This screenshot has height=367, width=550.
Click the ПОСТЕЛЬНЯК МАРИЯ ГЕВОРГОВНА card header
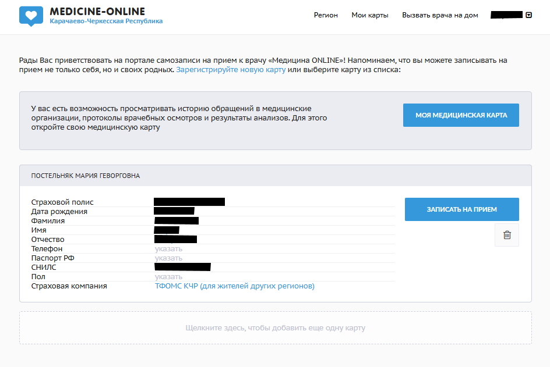(86, 176)
